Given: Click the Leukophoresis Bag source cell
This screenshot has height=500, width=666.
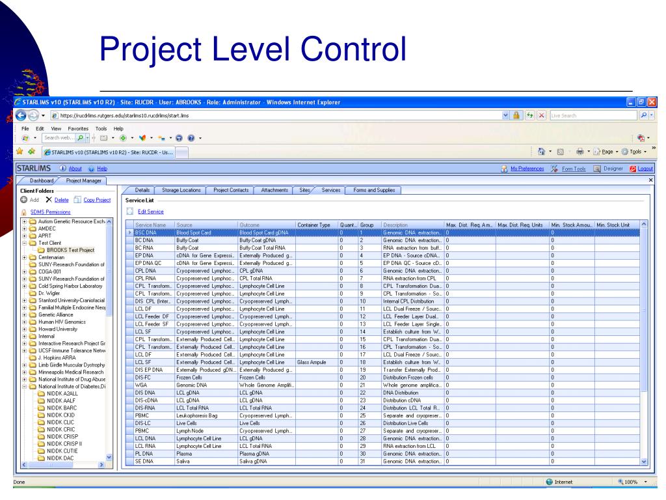Looking at the screenshot, I should [x=206, y=416].
